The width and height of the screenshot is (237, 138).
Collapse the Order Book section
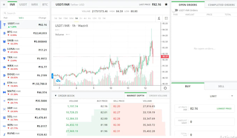[x=55, y=96]
